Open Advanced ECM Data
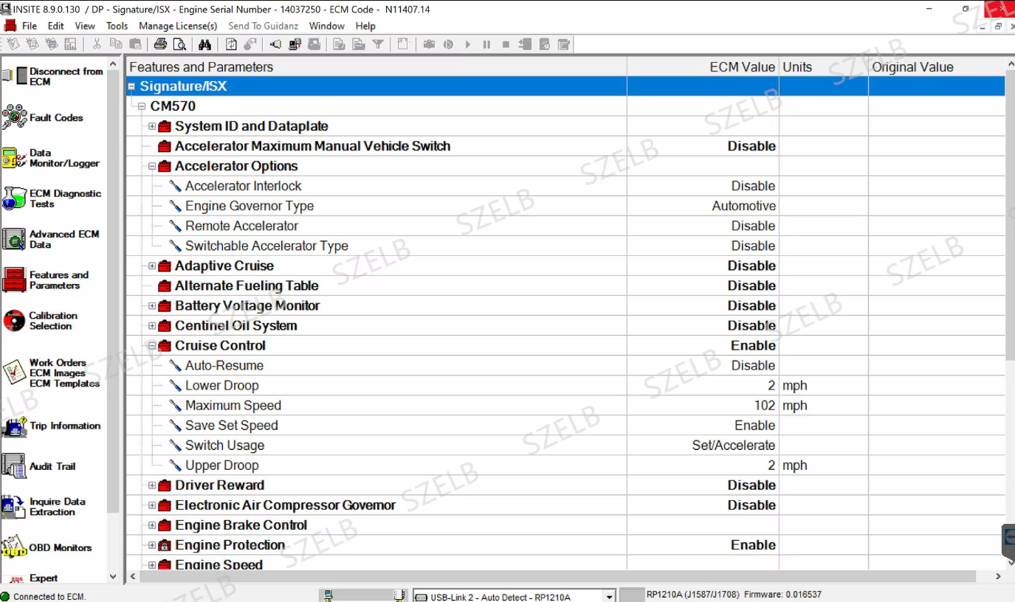Screen dimensions: 1015x602 click(x=51, y=239)
